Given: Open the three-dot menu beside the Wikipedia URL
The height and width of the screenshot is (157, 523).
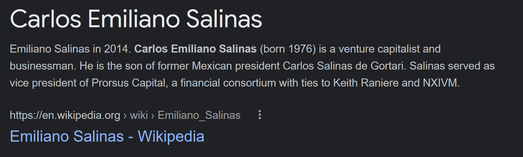Looking at the screenshot, I should coord(260,115).
